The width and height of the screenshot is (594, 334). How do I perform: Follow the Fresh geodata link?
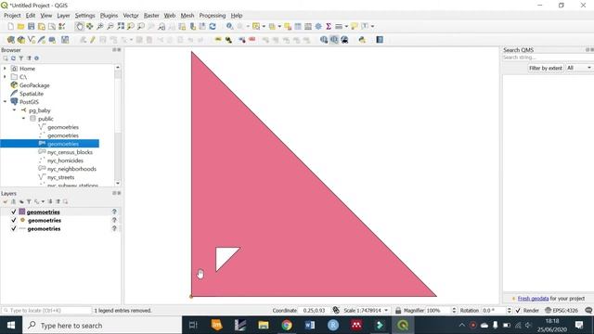533,299
